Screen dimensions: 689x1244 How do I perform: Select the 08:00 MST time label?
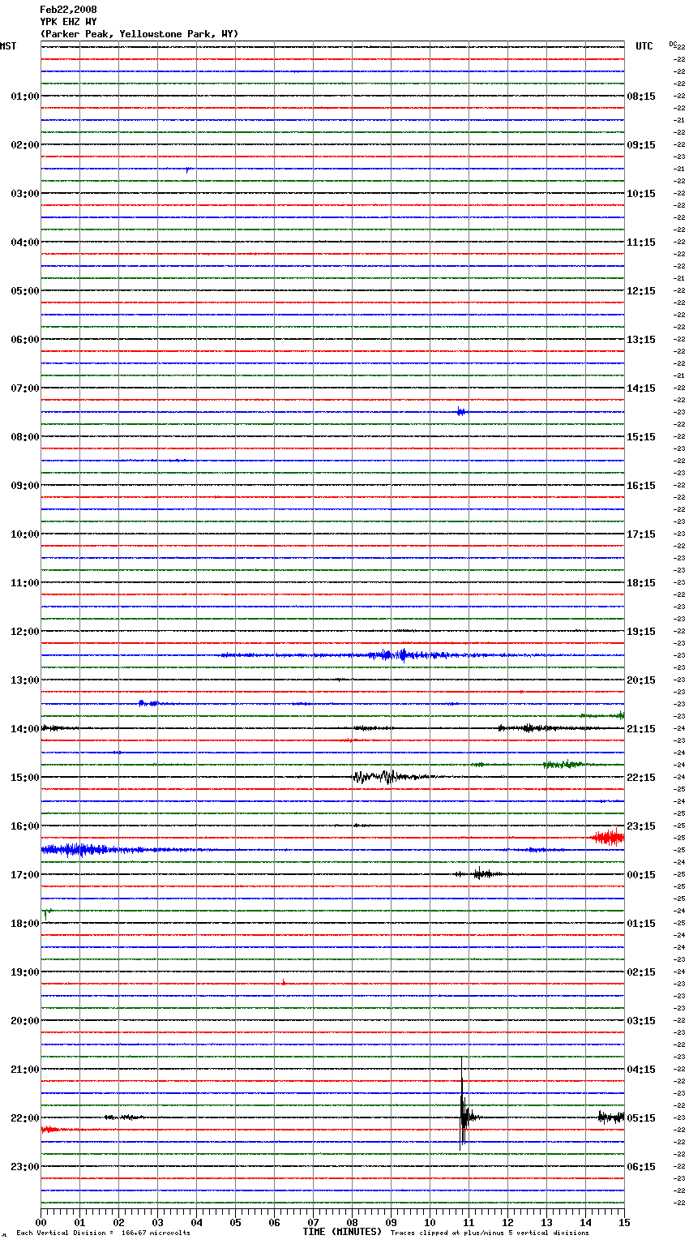25,437
